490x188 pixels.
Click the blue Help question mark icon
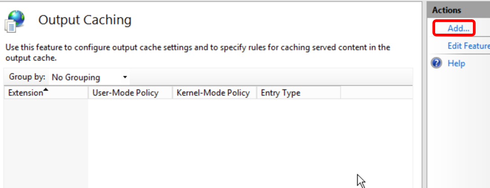pos(436,63)
